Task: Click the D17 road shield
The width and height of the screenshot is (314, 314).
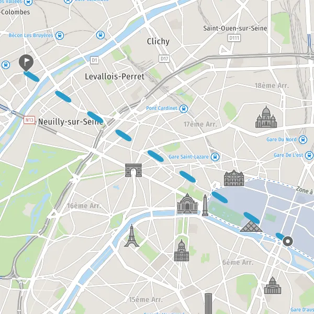Action: point(164,59)
